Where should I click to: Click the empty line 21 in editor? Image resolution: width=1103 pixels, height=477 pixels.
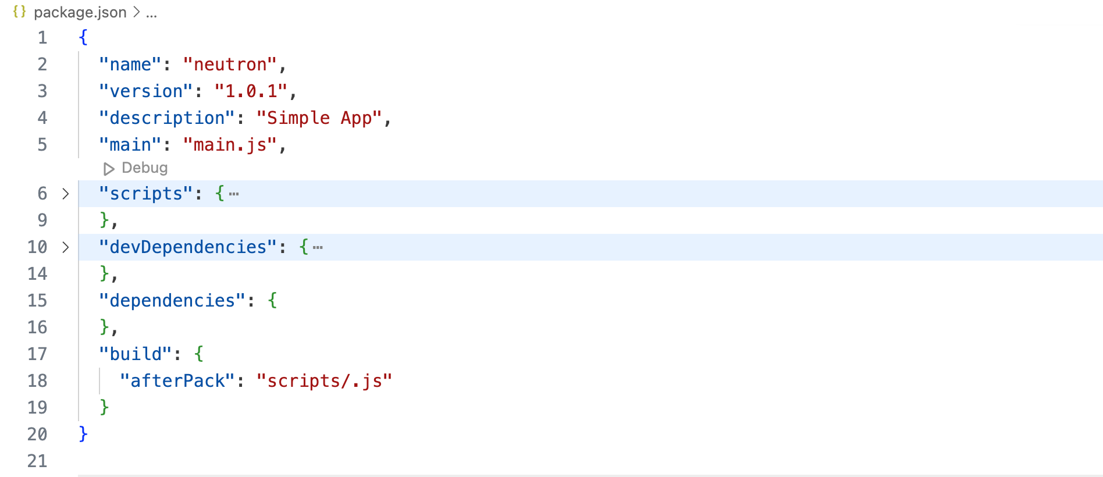pyautogui.click(x=349, y=461)
